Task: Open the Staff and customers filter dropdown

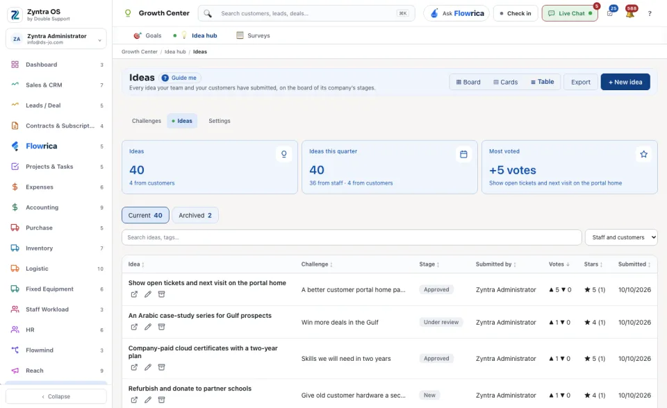Action: tap(621, 237)
